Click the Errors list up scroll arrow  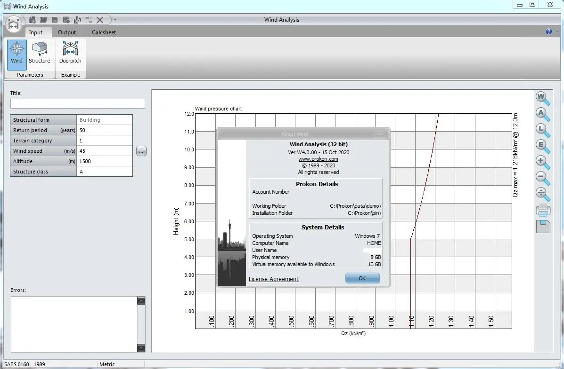coord(141,300)
